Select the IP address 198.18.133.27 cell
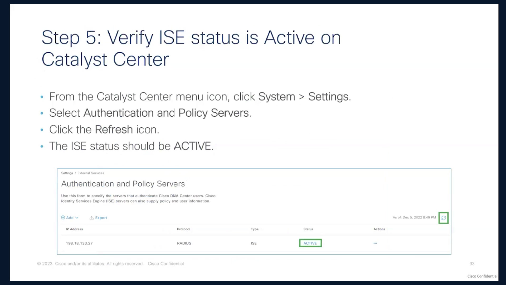Viewport: 506px width, 285px height. (x=79, y=243)
